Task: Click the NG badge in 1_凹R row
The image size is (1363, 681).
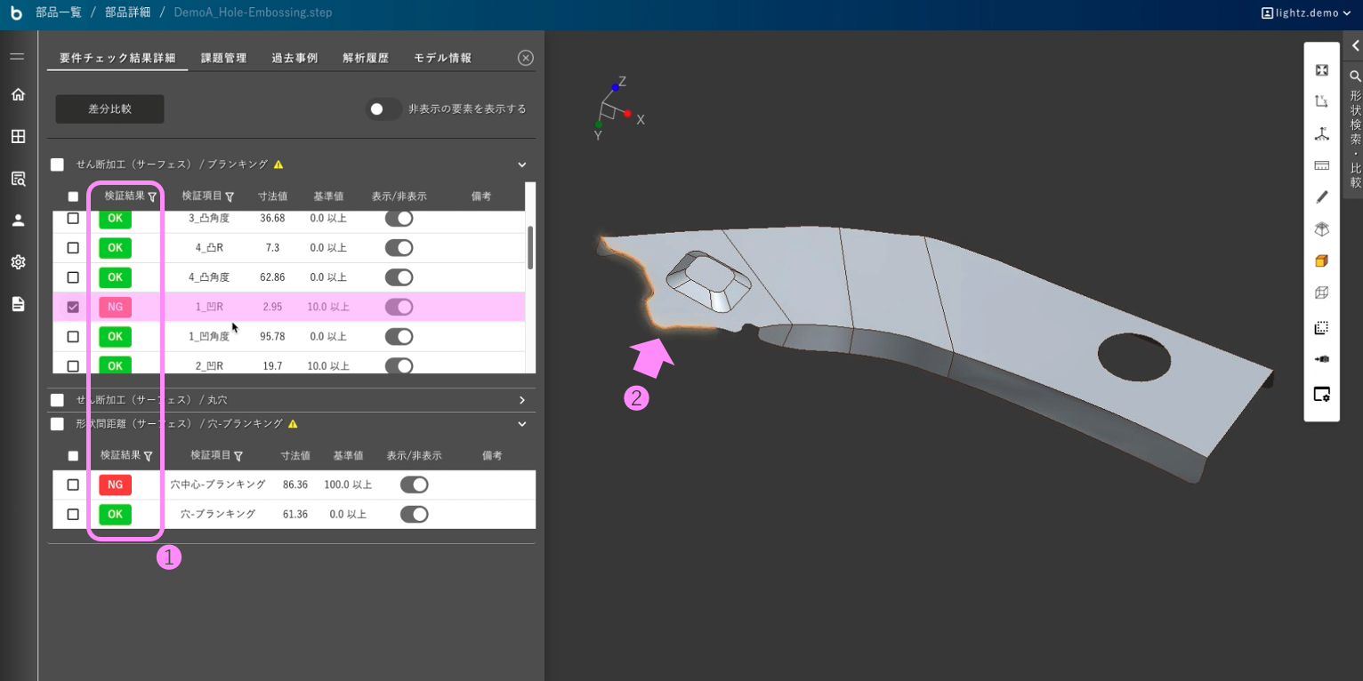Action: click(x=115, y=307)
